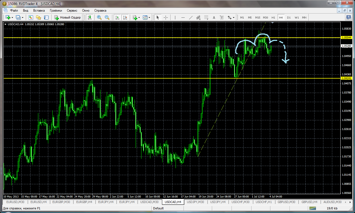The image size is (355, 213).
Task: Open the chart window icon beside Файл
Action: tap(6, 11)
